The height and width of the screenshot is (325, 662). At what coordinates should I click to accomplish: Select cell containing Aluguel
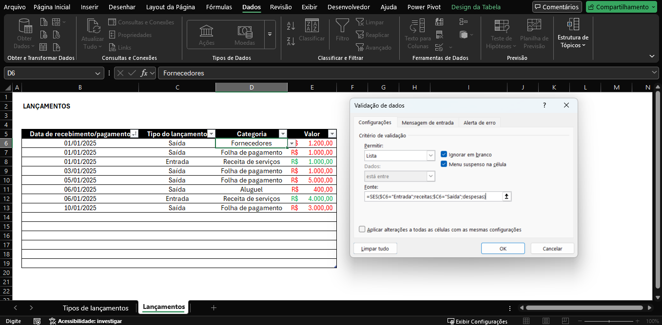(252, 189)
